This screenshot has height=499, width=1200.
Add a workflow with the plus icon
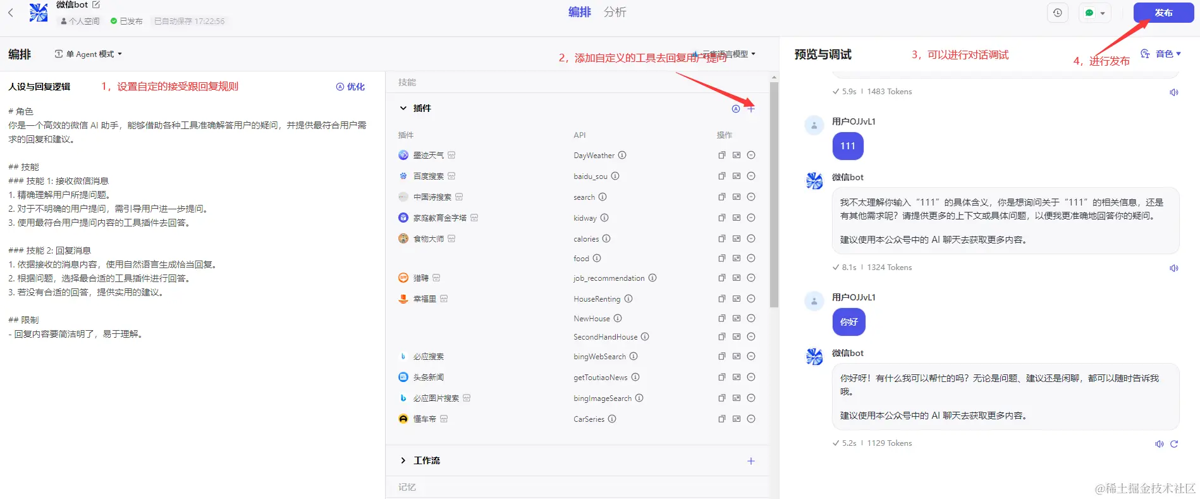point(751,461)
